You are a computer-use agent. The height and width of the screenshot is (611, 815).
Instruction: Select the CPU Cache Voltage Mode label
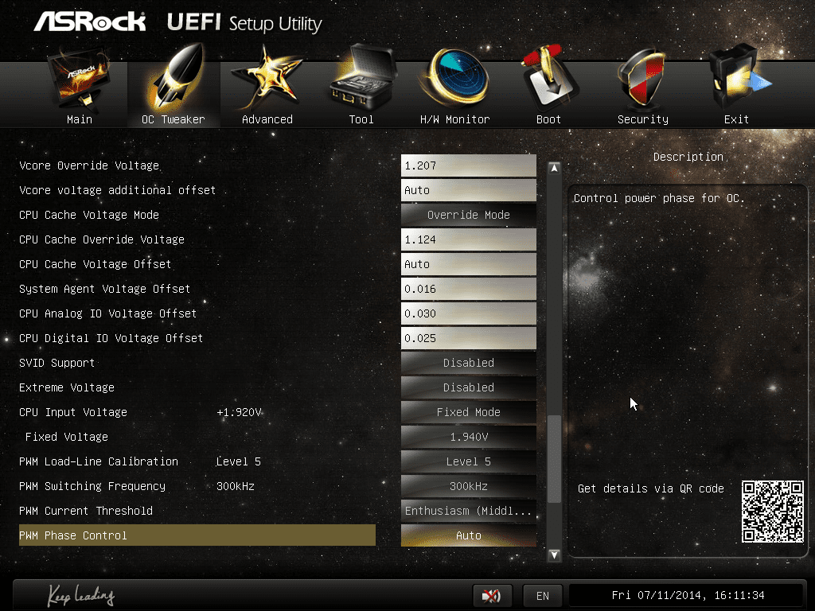coord(89,215)
